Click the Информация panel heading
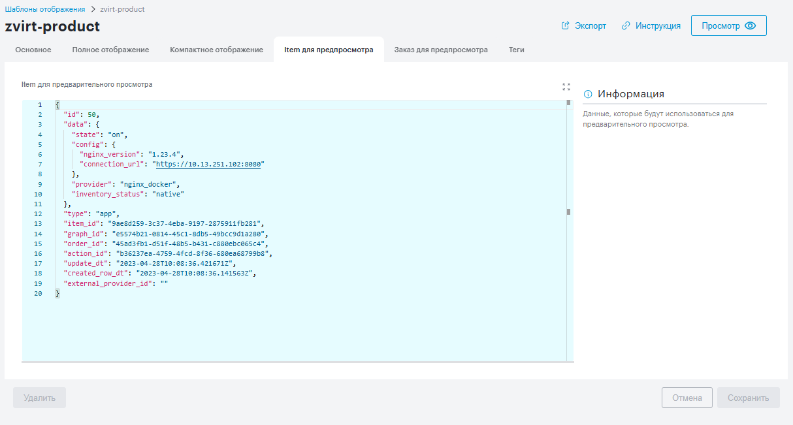793x425 pixels. (x=631, y=94)
